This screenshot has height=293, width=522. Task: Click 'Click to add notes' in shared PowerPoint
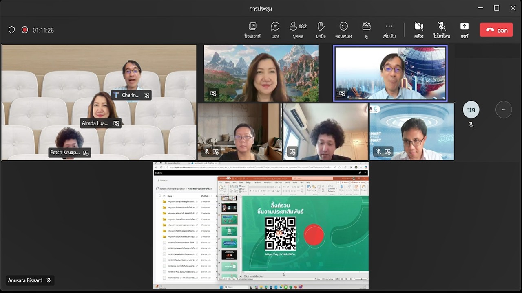click(254, 276)
